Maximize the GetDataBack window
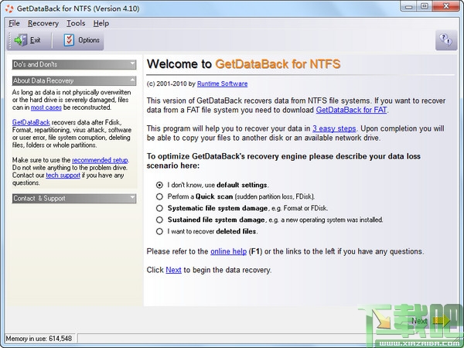The height and width of the screenshot is (348, 464). tap(425, 6)
